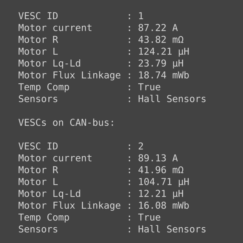The image size is (243, 243).
Task: Click the 41.96 mΩ resistance value
Action: pyautogui.click(x=161, y=170)
